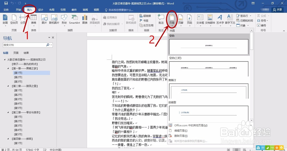Insert a comment (批注)
This screenshot has height=151, width=287.
(x=161, y=20)
